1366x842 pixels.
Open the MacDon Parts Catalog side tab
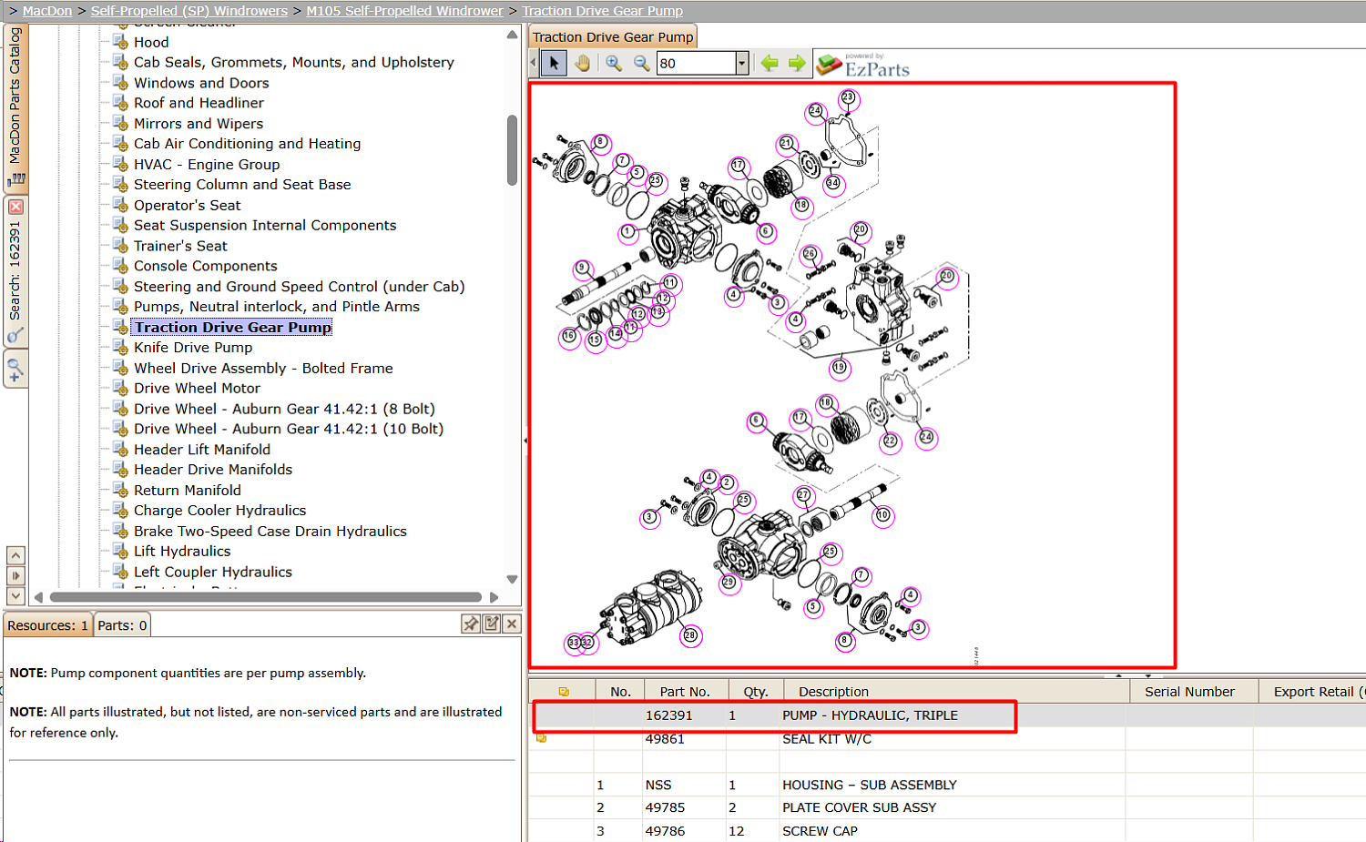pos(15,107)
